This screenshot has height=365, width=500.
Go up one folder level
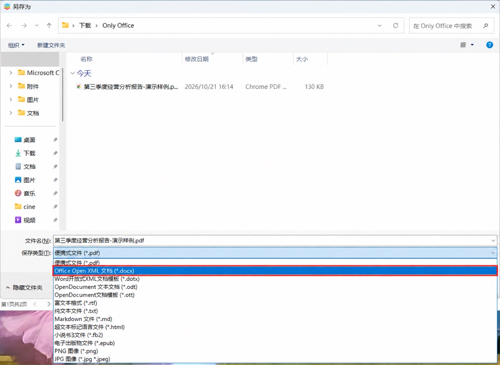click(x=49, y=26)
